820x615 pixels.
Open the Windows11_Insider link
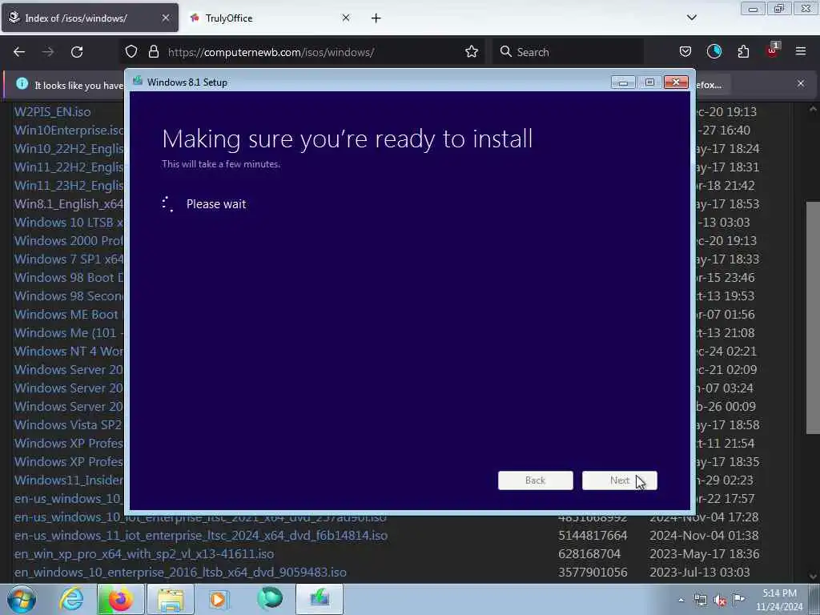pyautogui.click(x=69, y=480)
